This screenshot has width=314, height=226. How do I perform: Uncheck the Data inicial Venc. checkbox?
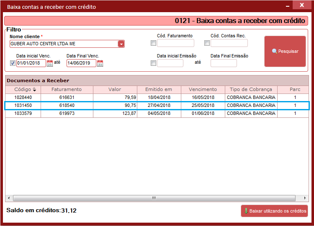[13, 63]
